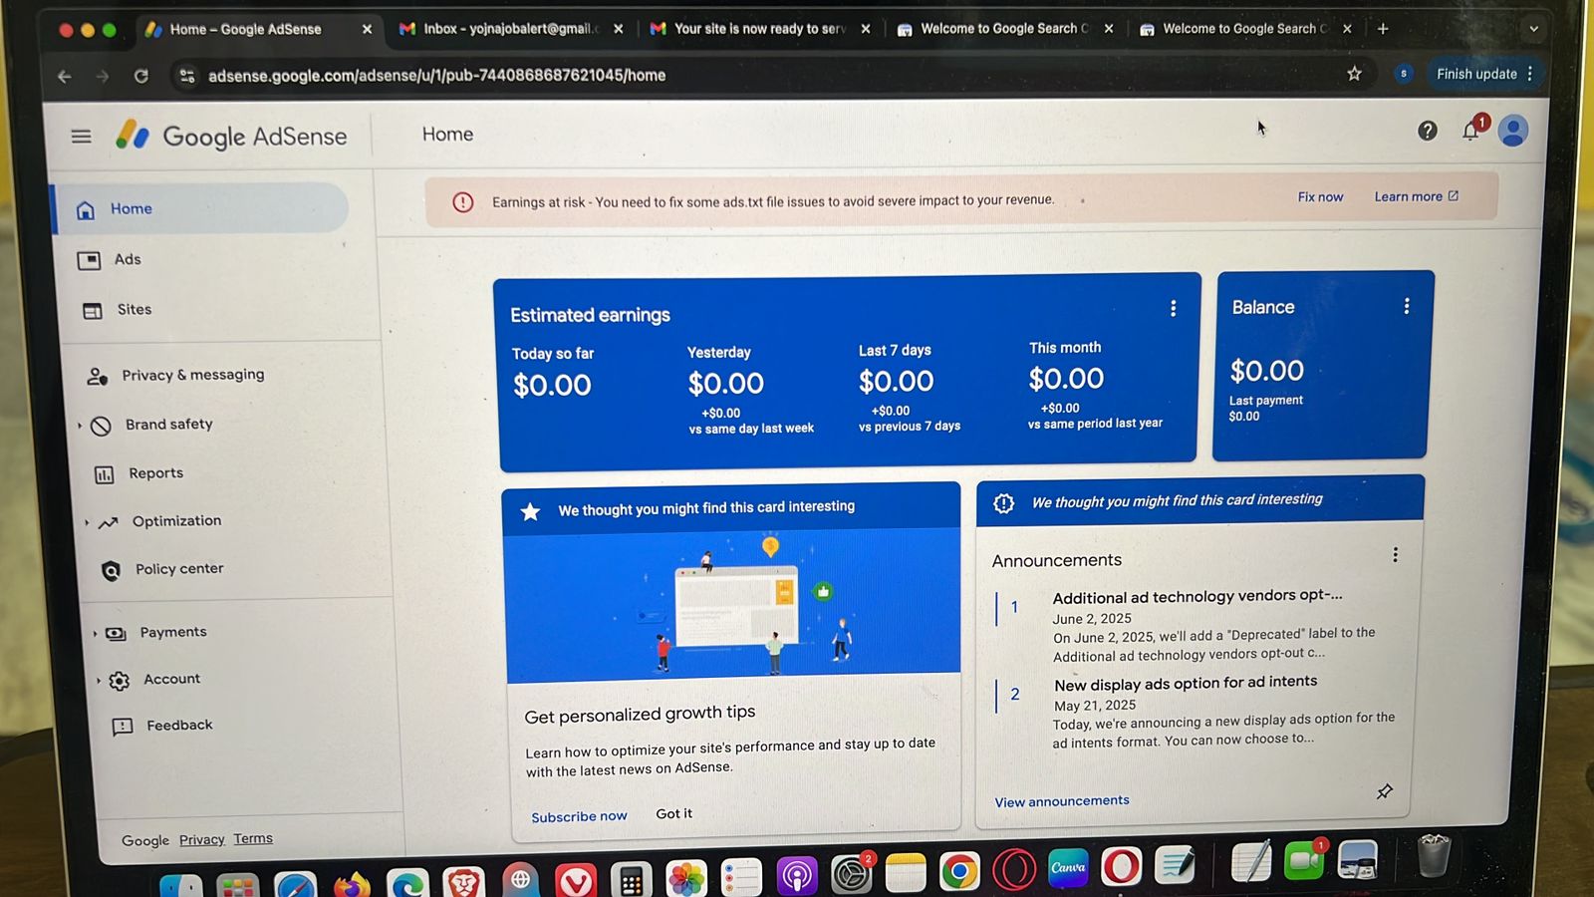Open the tab search dropdown arrow

(x=1533, y=29)
